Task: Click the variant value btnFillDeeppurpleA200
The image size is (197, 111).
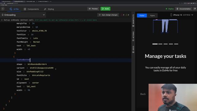Action: tap(42, 68)
